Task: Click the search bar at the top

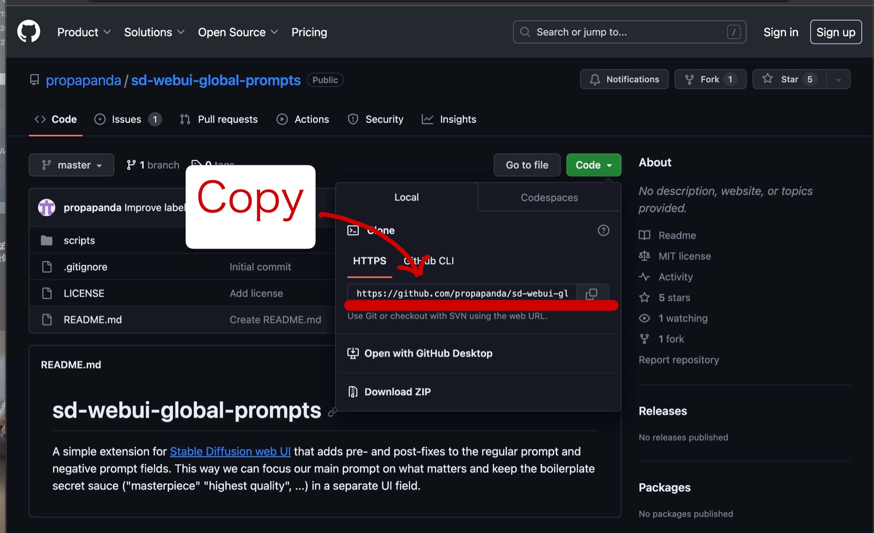Action: [629, 32]
